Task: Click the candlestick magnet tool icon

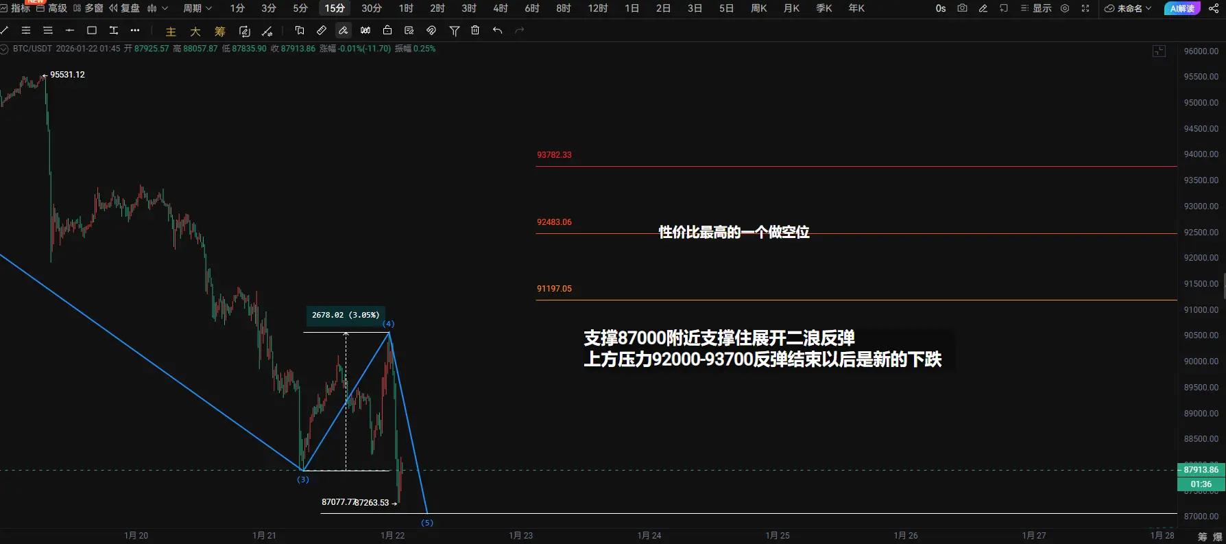Action: coord(365,30)
